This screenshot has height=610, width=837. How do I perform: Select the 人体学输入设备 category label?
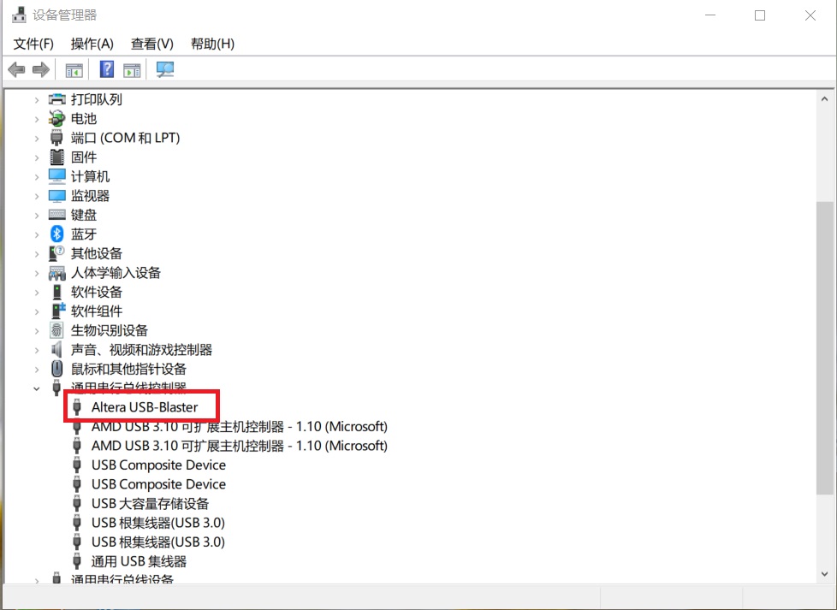pyautogui.click(x=116, y=273)
